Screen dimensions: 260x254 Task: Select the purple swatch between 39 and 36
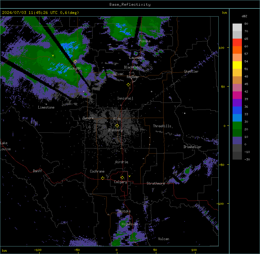coord(237,103)
